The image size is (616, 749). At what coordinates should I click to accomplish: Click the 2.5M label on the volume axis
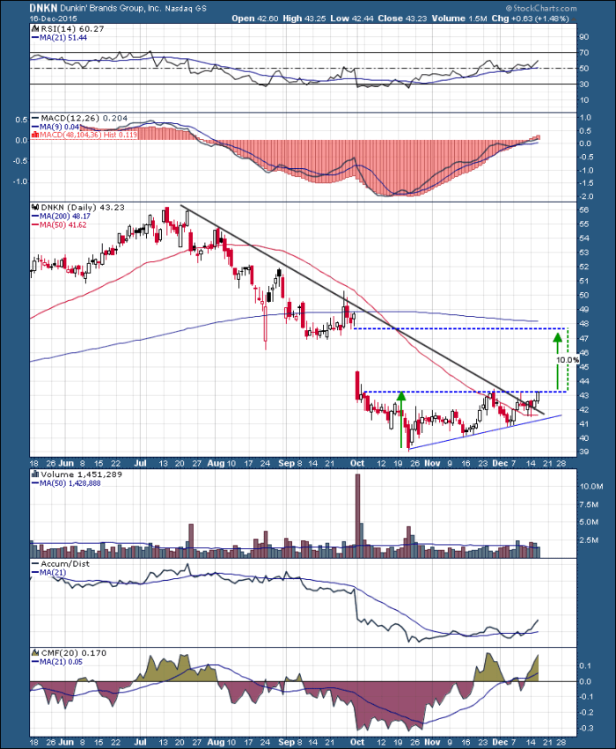(x=590, y=540)
